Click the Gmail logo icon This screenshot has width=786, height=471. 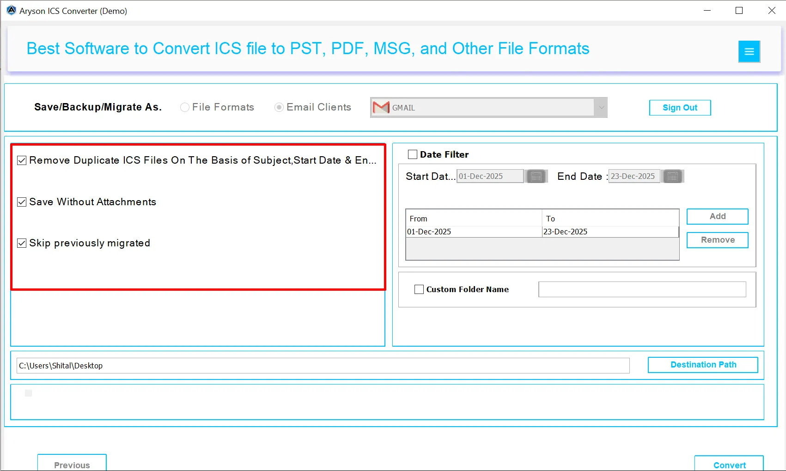381,108
